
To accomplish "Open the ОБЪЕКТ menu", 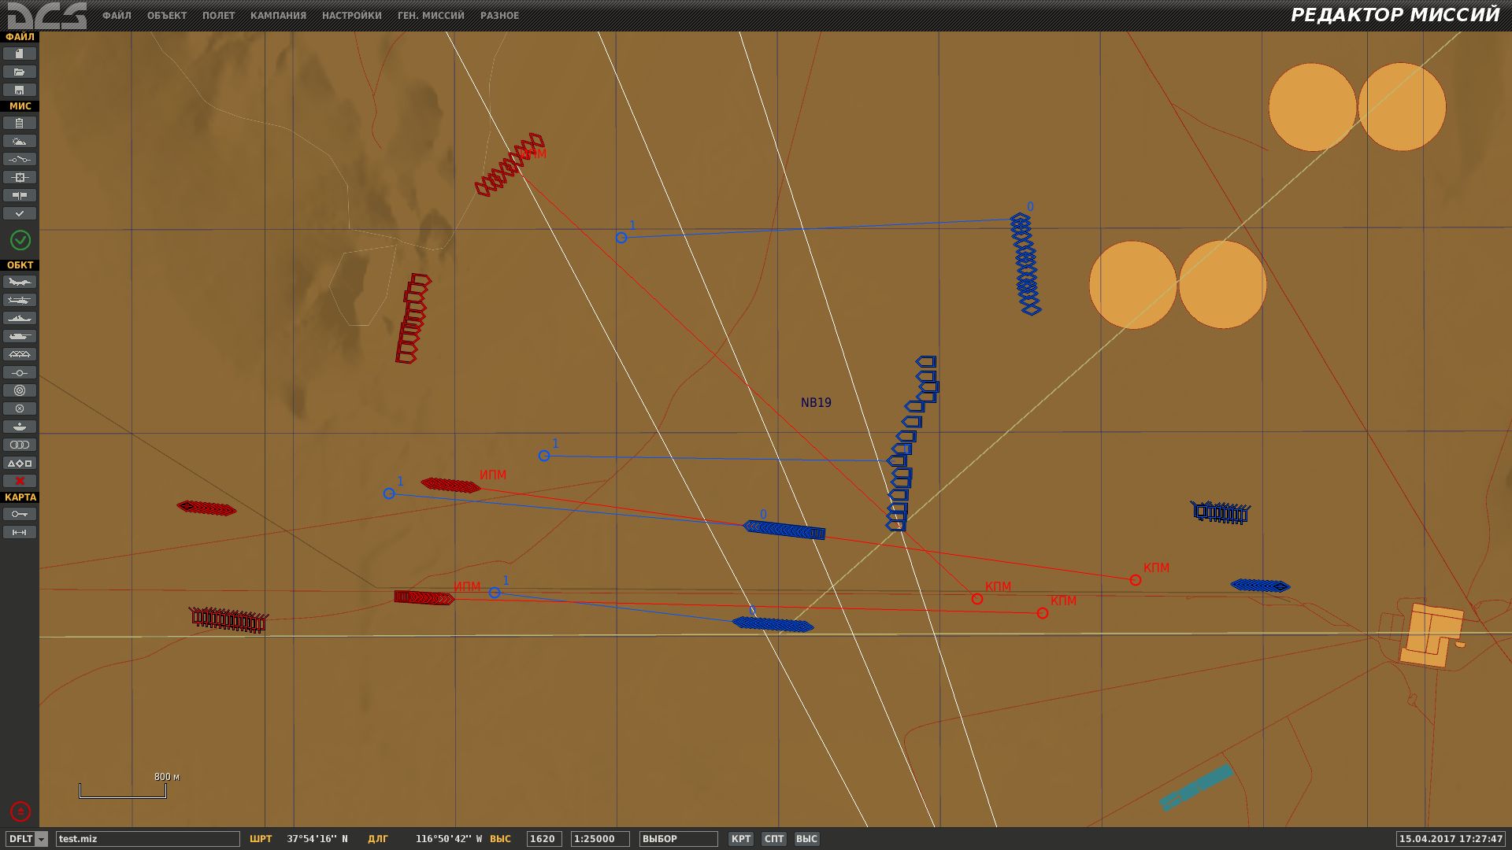I will [167, 16].
